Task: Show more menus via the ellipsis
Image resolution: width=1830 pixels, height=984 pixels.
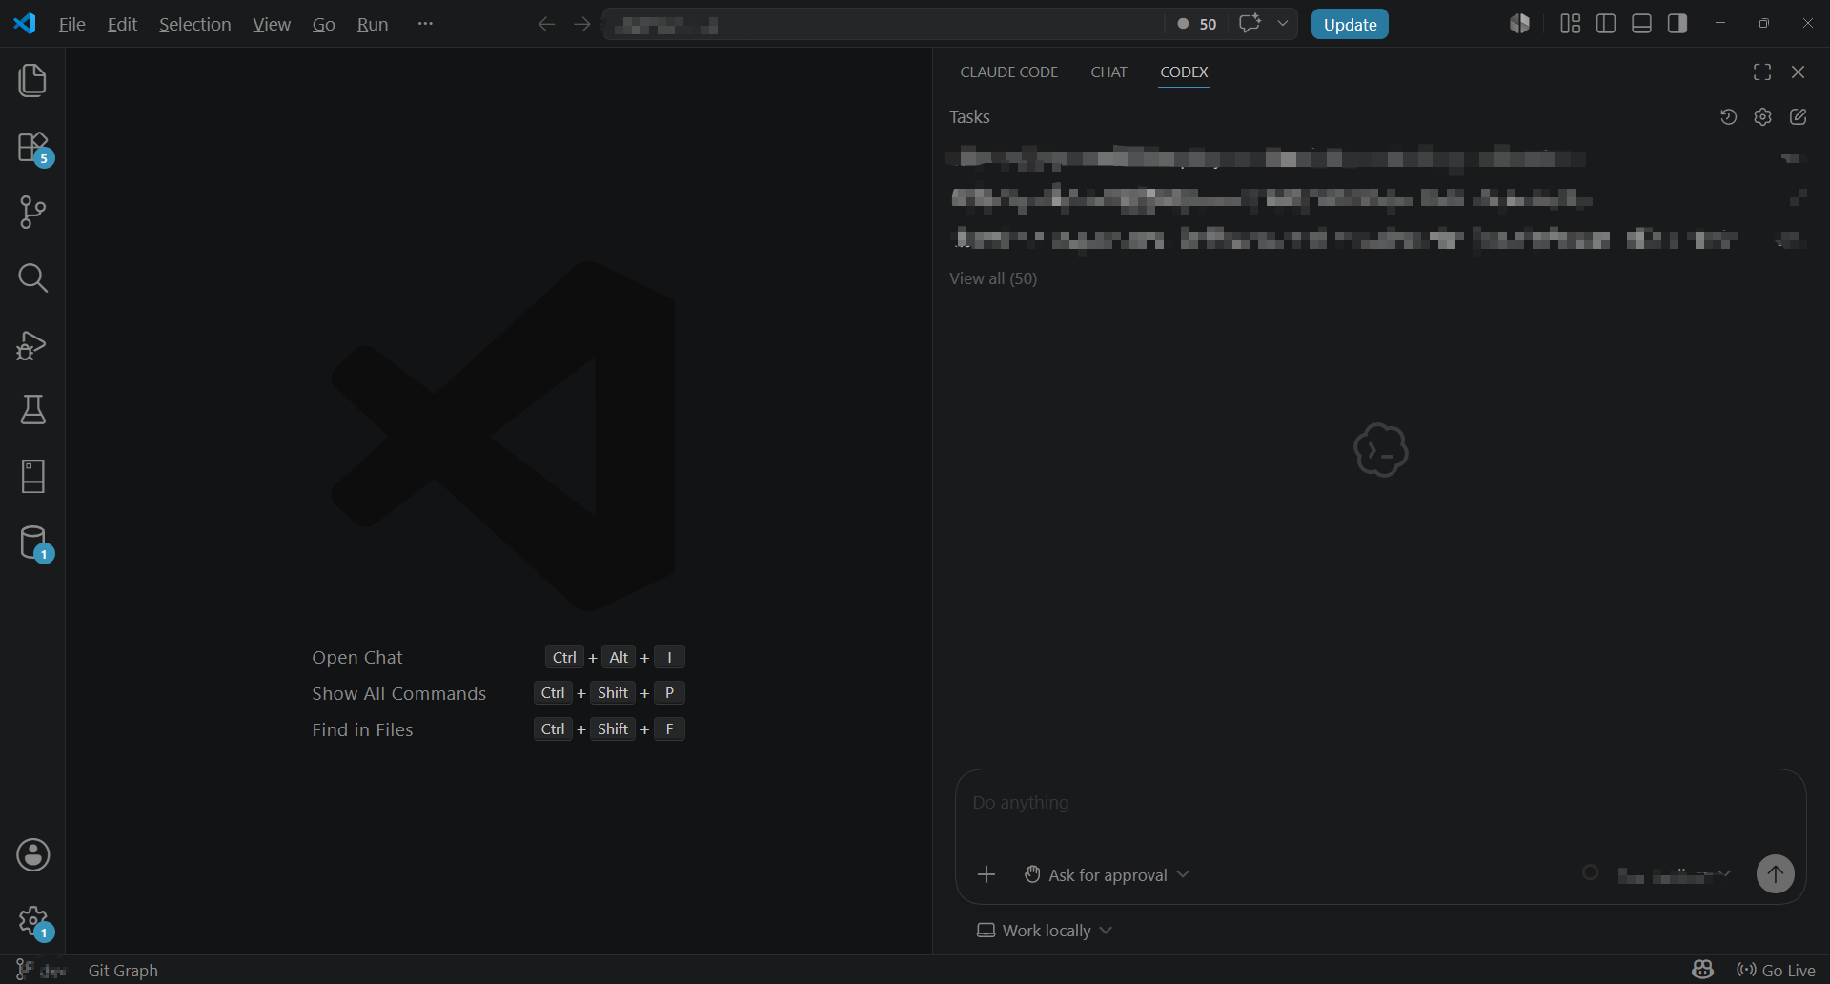Action: [425, 24]
